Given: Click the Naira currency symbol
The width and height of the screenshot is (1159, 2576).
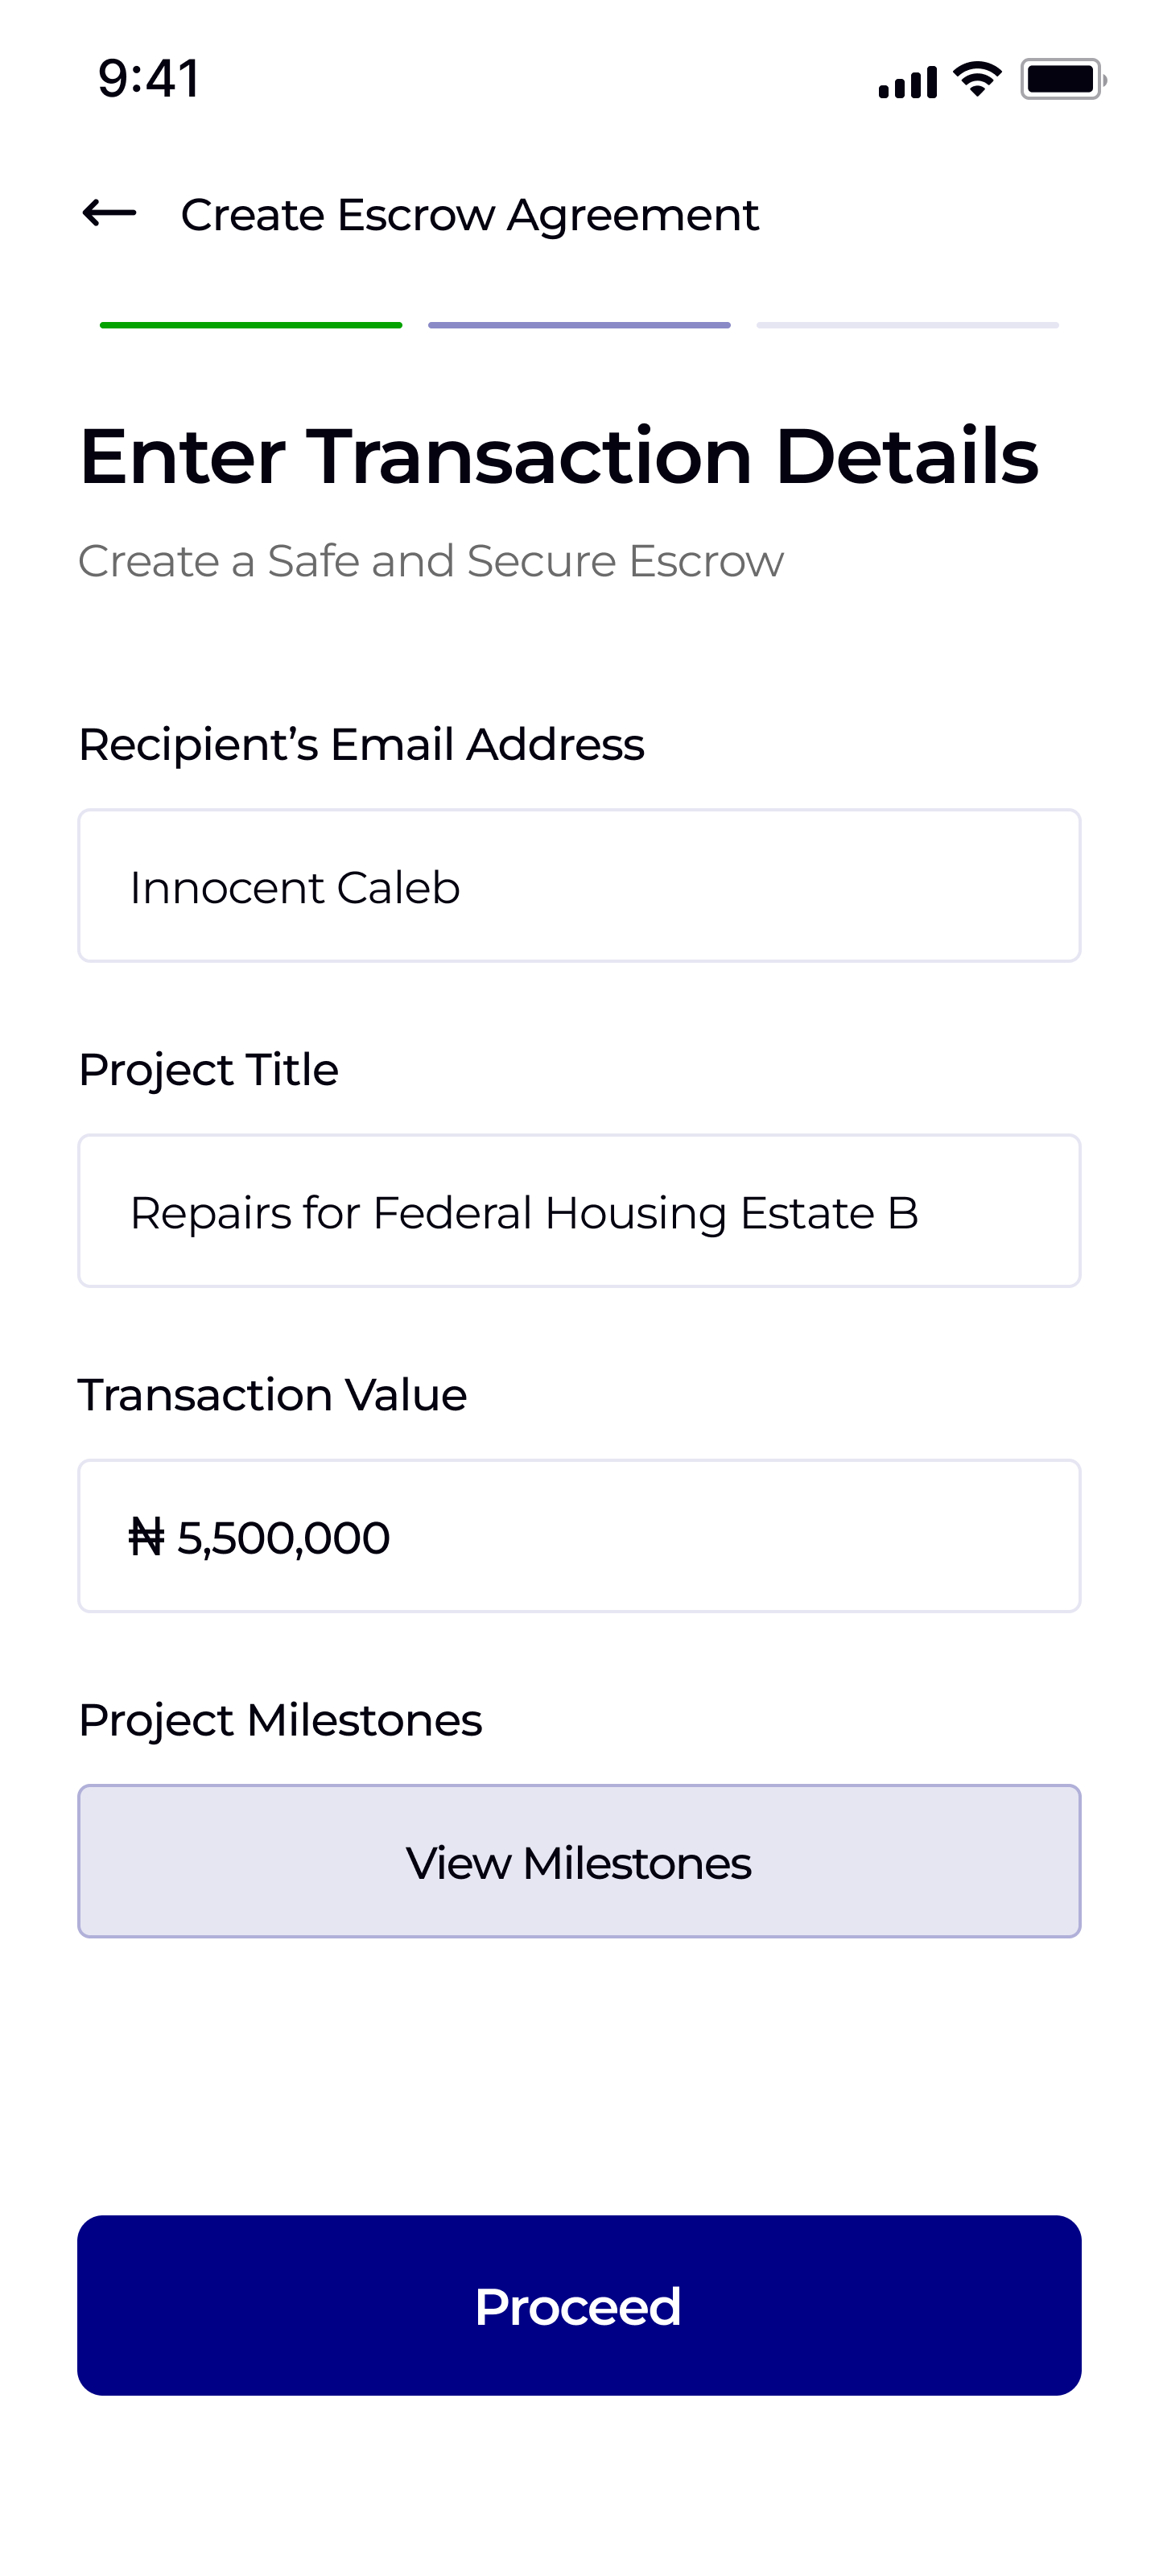Looking at the screenshot, I should click(x=146, y=1537).
